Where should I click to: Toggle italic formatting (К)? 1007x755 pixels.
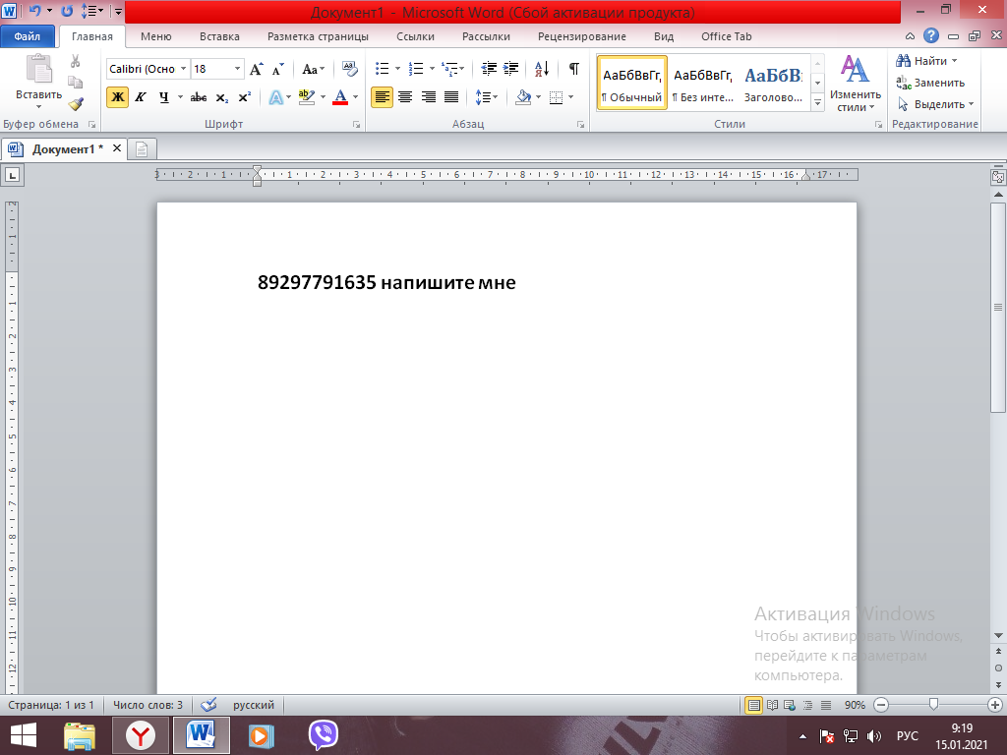(141, 97)
